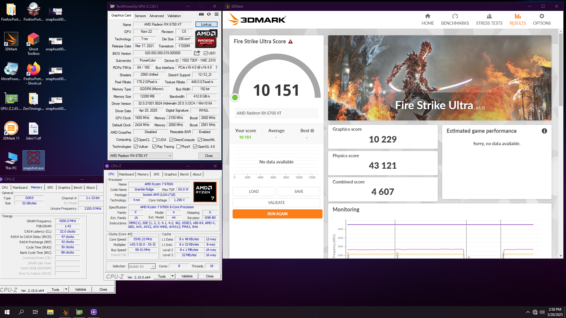Viewport: 566px width, 318px height.
Task: Open 3DMark Benchmarks gauge icon
Action: click(x=455, y=16)
